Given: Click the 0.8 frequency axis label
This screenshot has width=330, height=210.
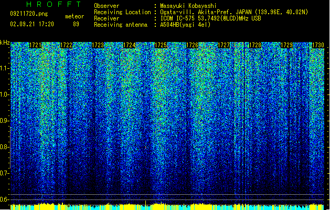Looking at the screenshot, I should click(x=4, y=147).
